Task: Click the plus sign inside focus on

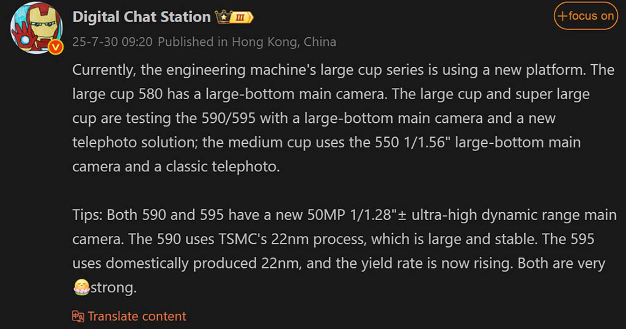Action: (x=562, y=17)
